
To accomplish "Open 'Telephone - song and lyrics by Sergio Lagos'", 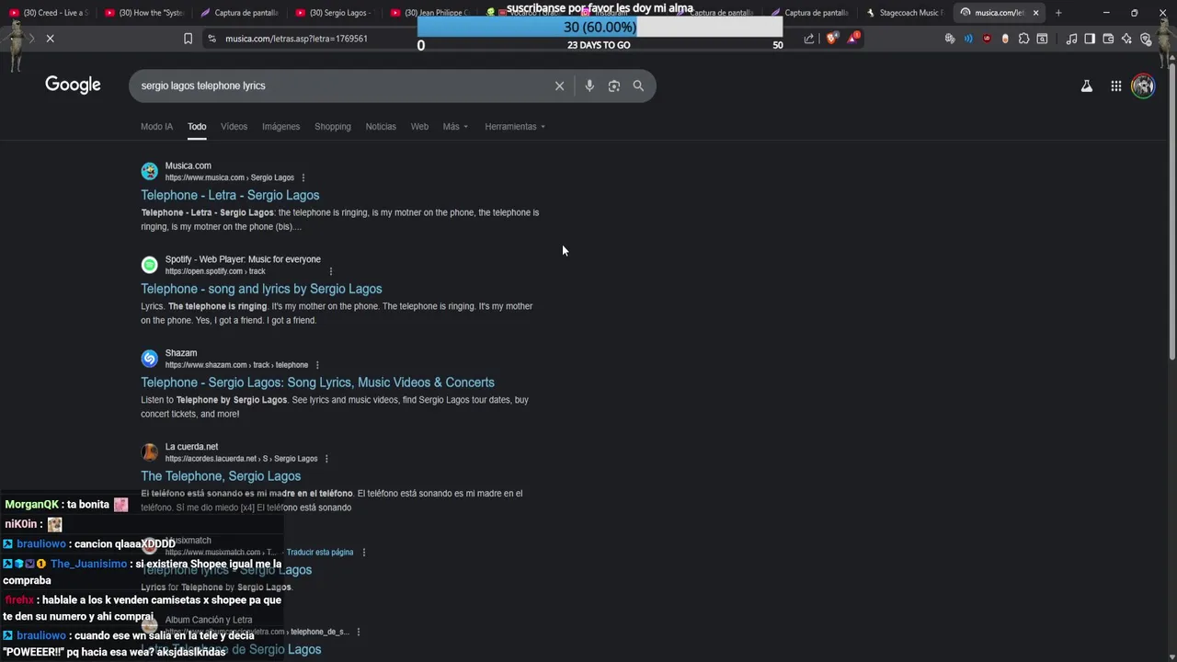I will (261, 289).
